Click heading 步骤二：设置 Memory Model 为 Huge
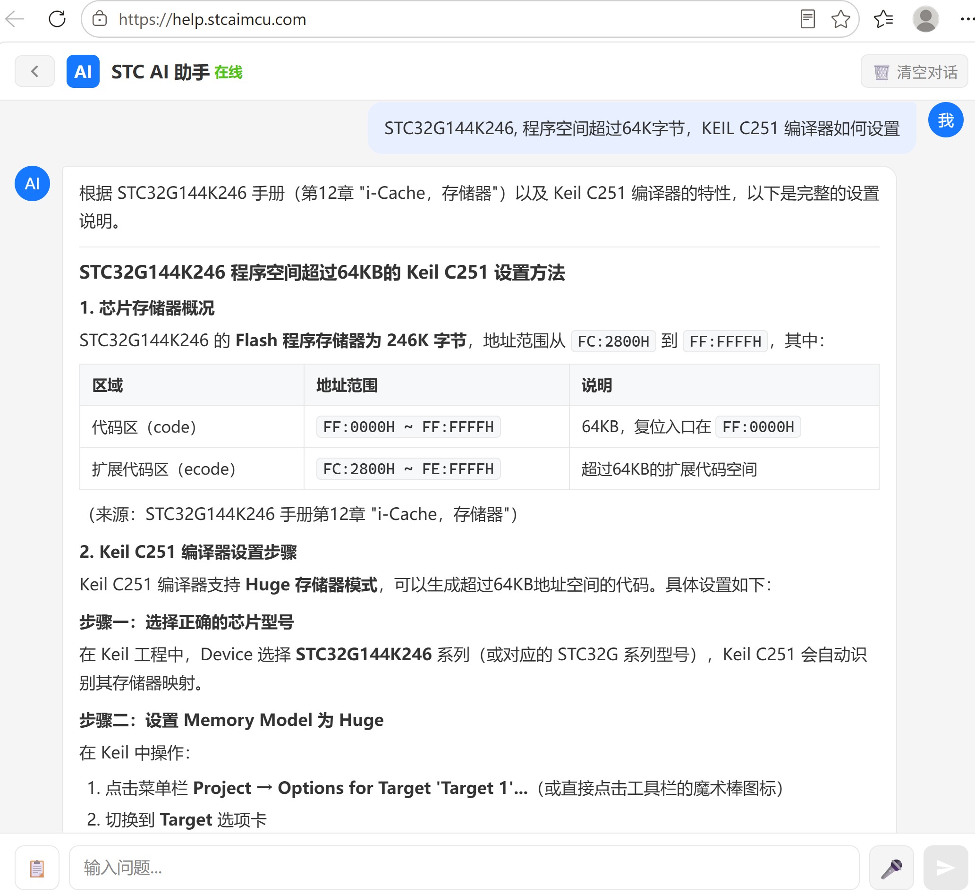Screen dimensions: 975x894 (231, 720)
